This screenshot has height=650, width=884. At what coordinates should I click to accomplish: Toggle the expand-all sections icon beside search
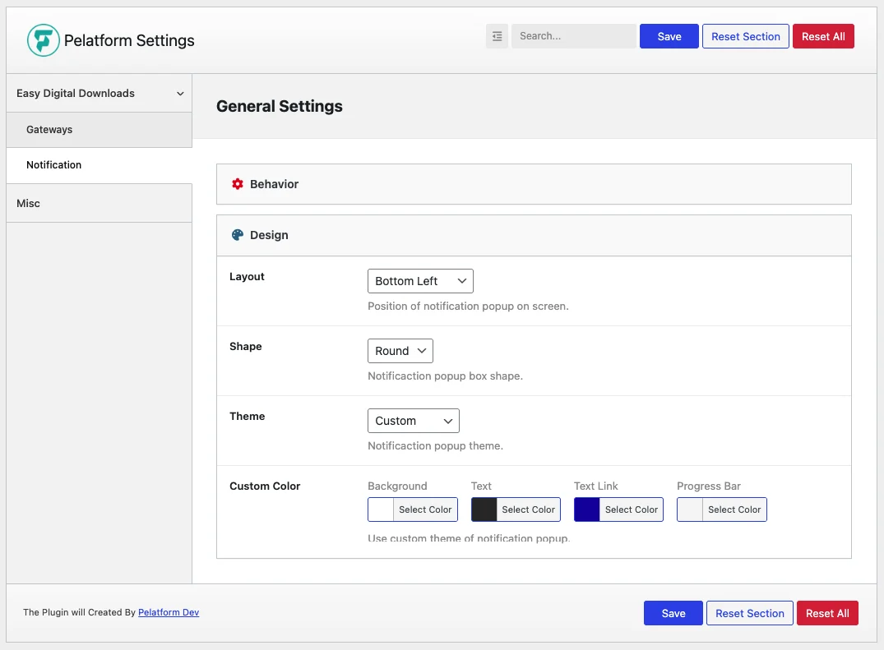(497, 36)
